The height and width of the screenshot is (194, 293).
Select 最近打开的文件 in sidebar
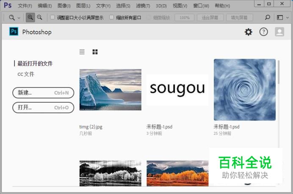tap(35, 63)
